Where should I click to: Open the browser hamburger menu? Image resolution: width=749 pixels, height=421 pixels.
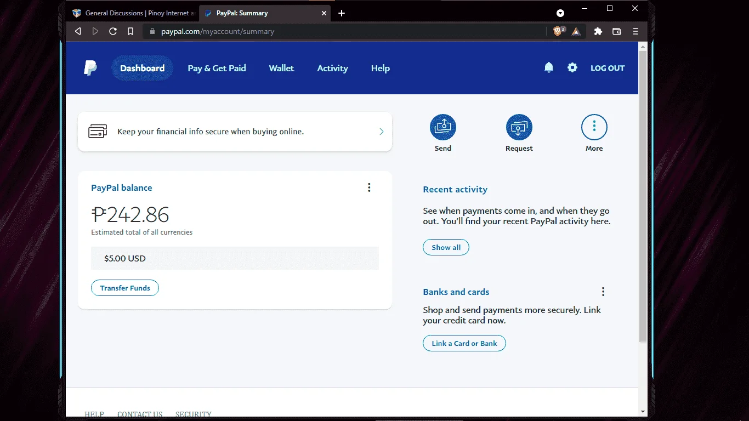point(635,31)
